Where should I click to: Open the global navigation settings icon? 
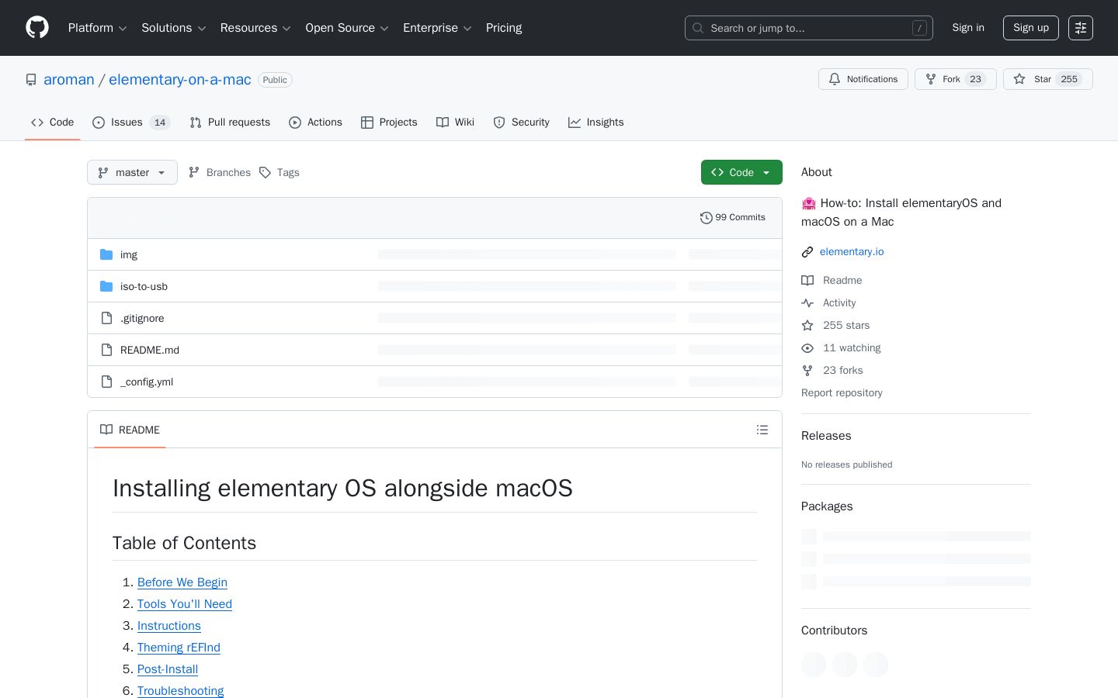[x=1081, y=28]
